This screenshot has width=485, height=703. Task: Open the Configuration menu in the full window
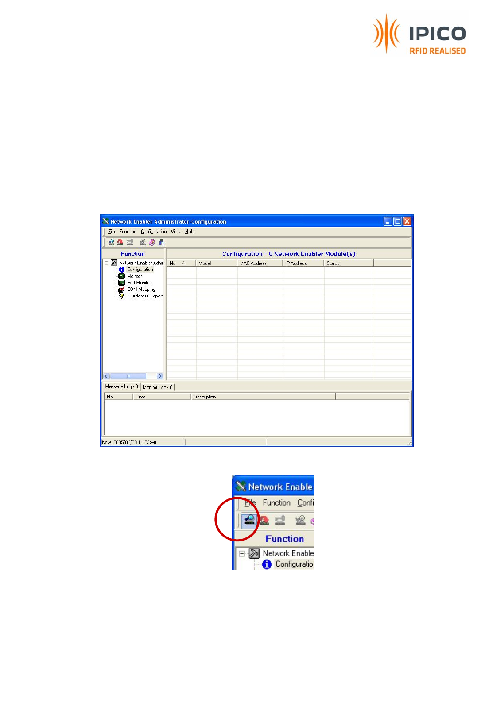(x=154, y=232)
